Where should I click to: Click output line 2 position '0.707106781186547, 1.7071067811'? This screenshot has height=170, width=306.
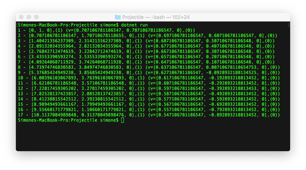click(76, 35)
